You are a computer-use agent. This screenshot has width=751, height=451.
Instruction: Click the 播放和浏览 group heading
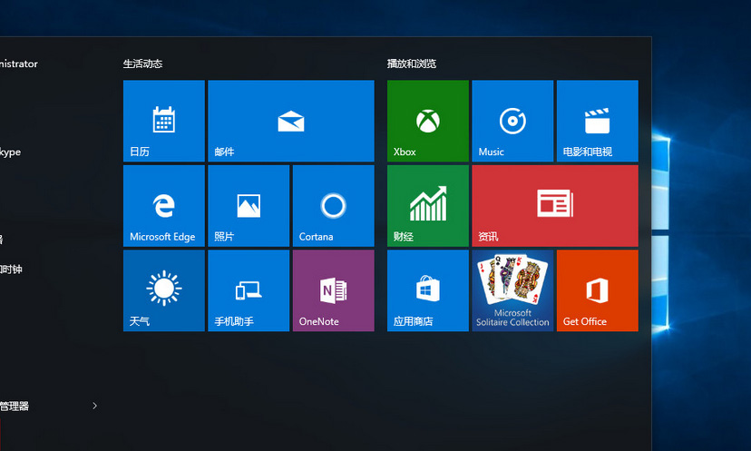(x=412, y=64)
